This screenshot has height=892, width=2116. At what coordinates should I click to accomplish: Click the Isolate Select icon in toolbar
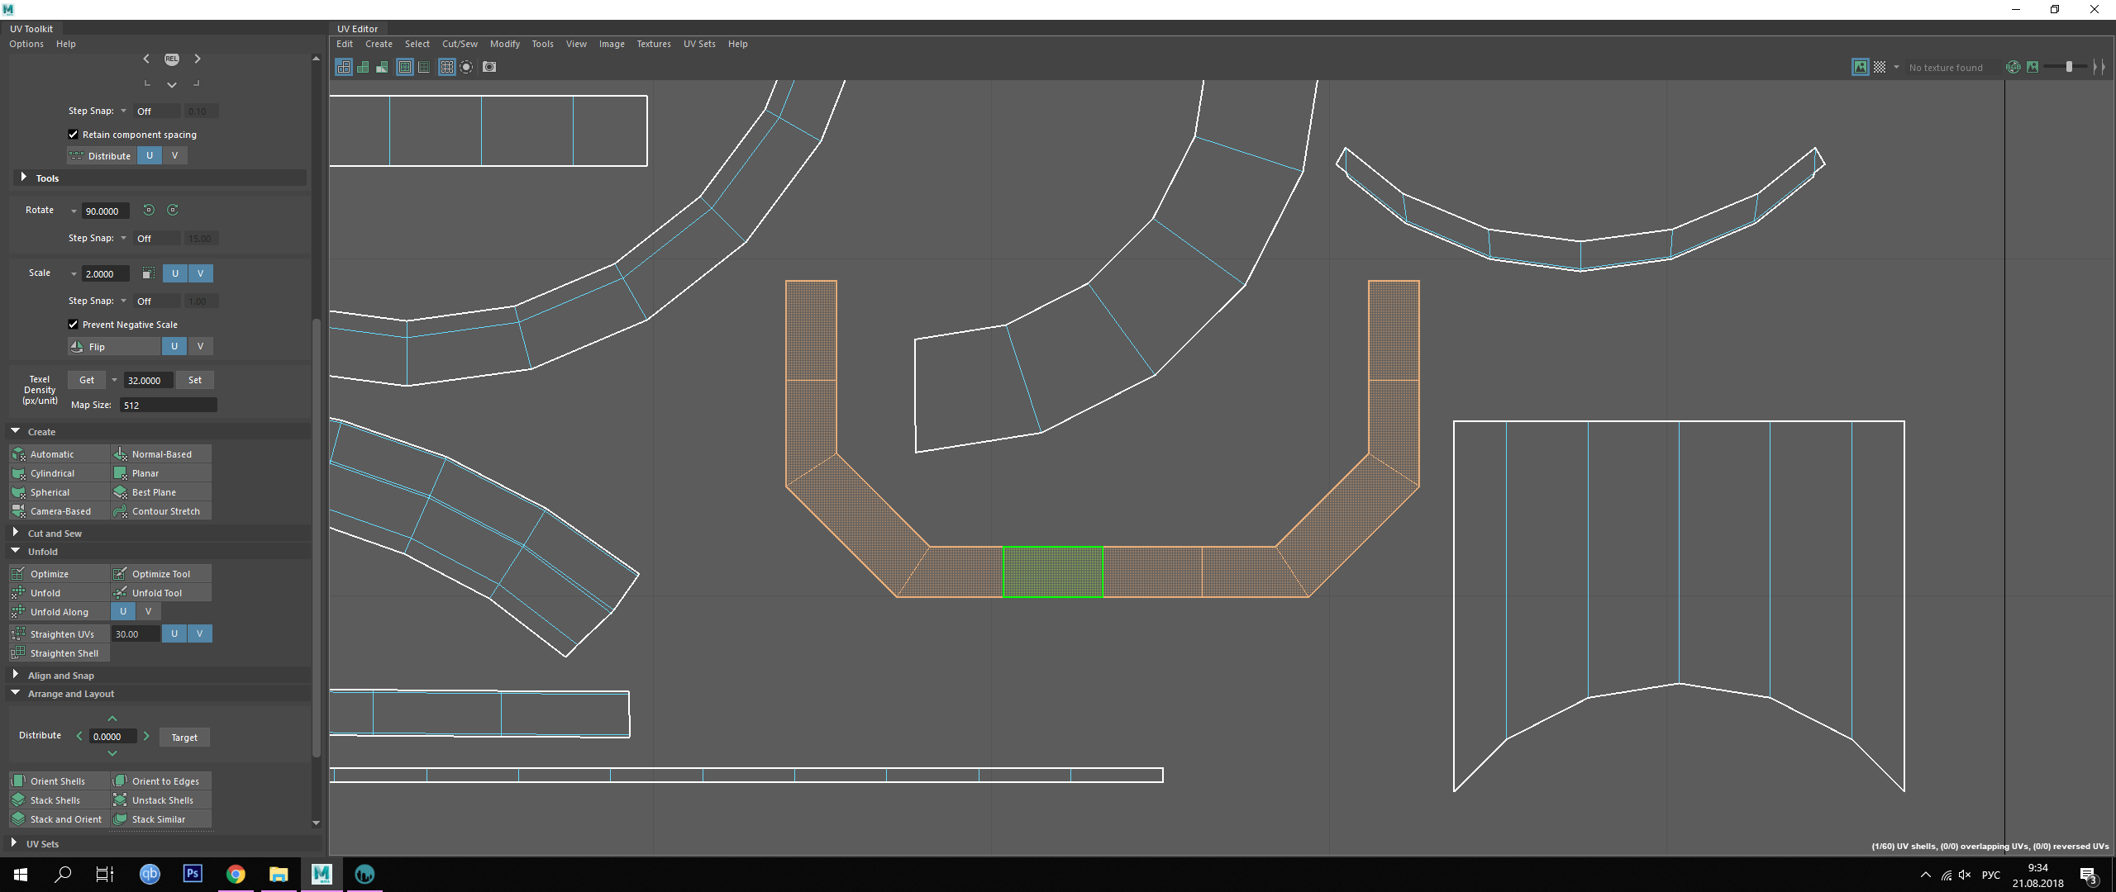(466, 67)
